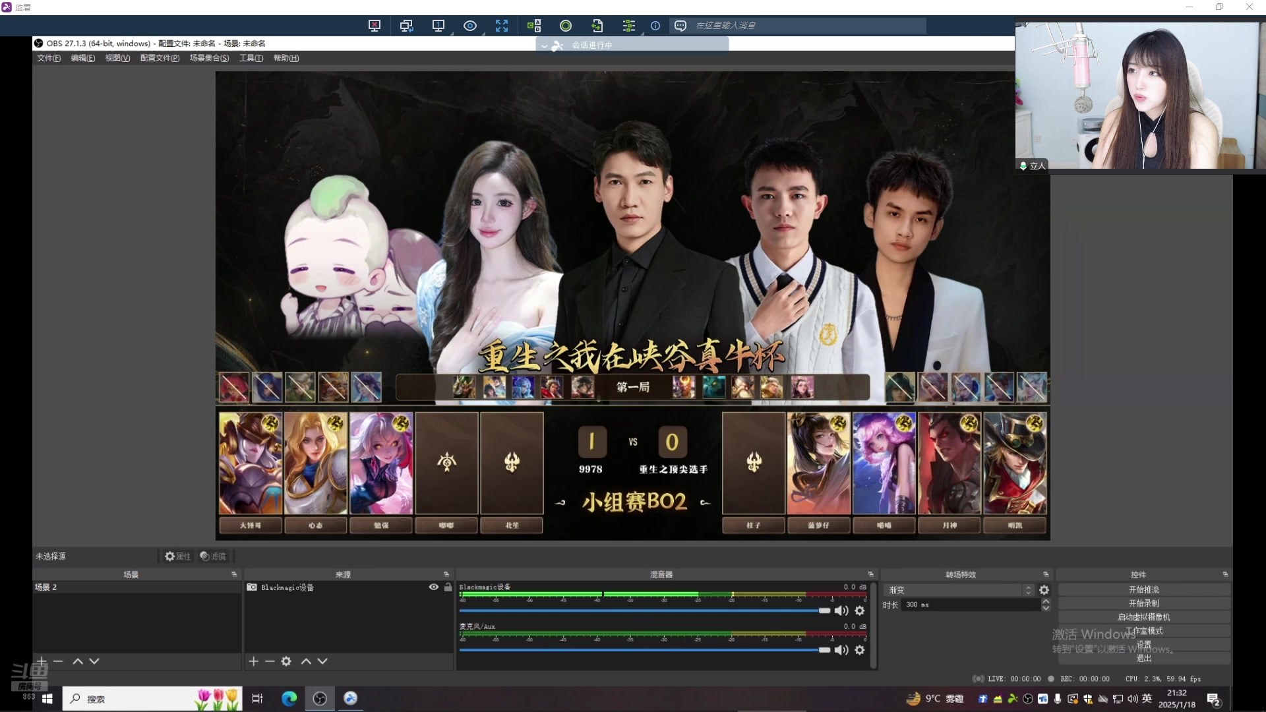The image size is (1266, 712).
Task: Pop out the 混音器 dock panel
Action: pos(871,575)
